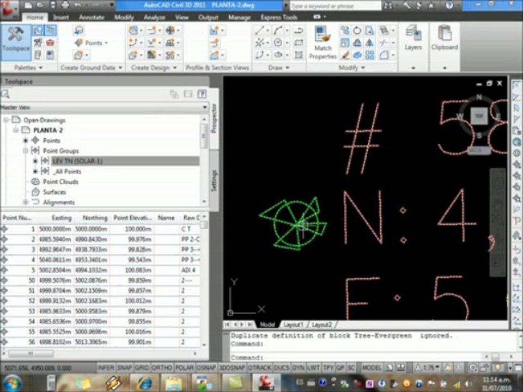523x392 pixels.
Task: Click the MODEL button in status bar
Action: tap(372, 367)
